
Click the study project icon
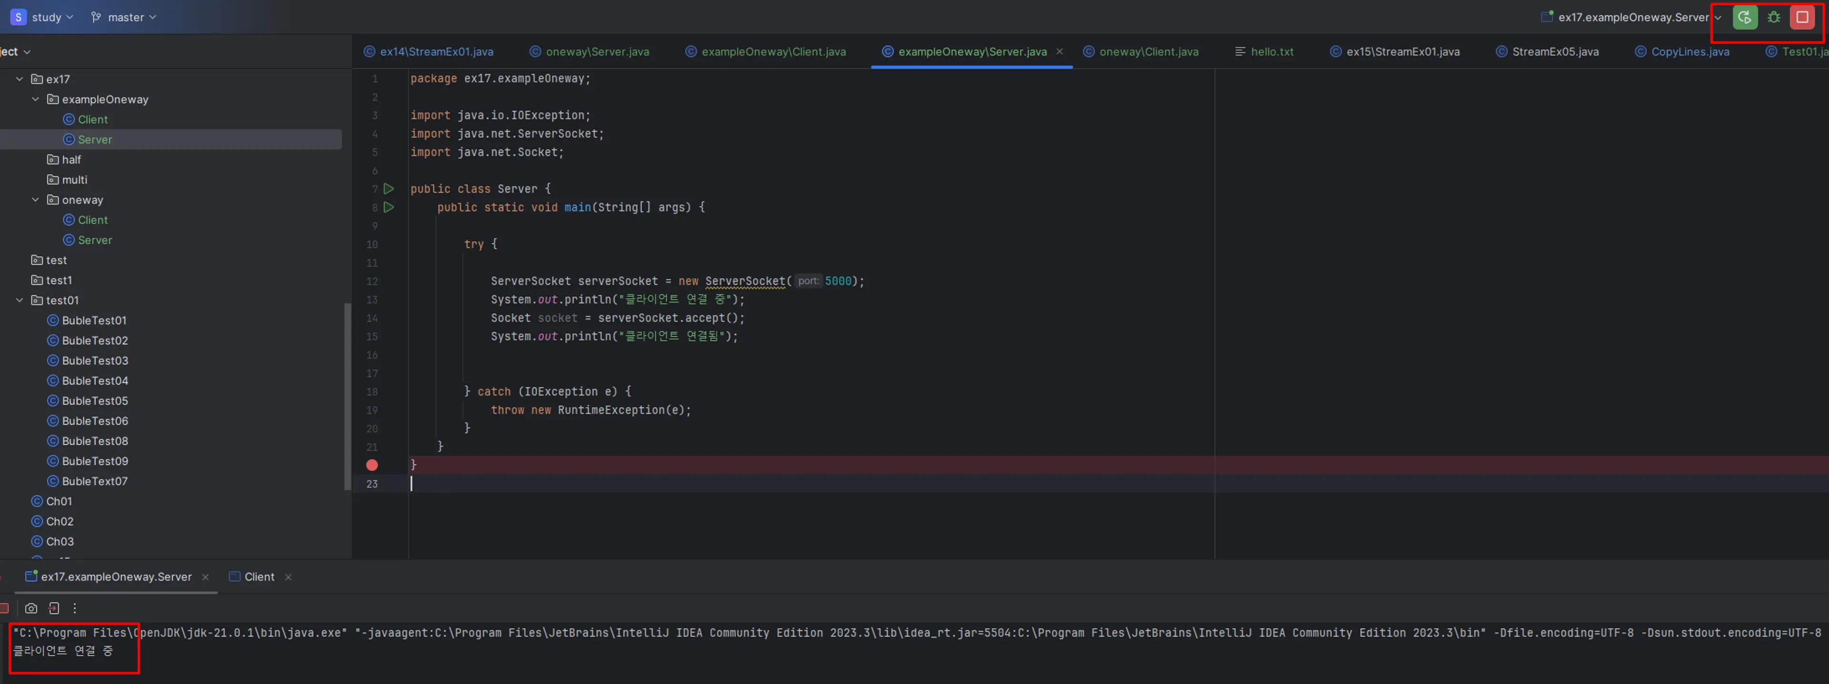point(19,17)
